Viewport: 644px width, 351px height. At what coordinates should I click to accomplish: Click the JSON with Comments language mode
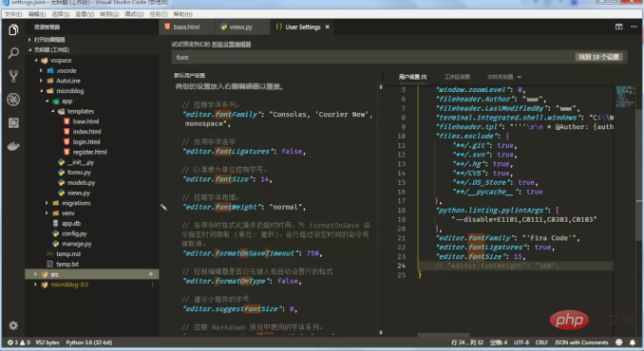point(581,342)
